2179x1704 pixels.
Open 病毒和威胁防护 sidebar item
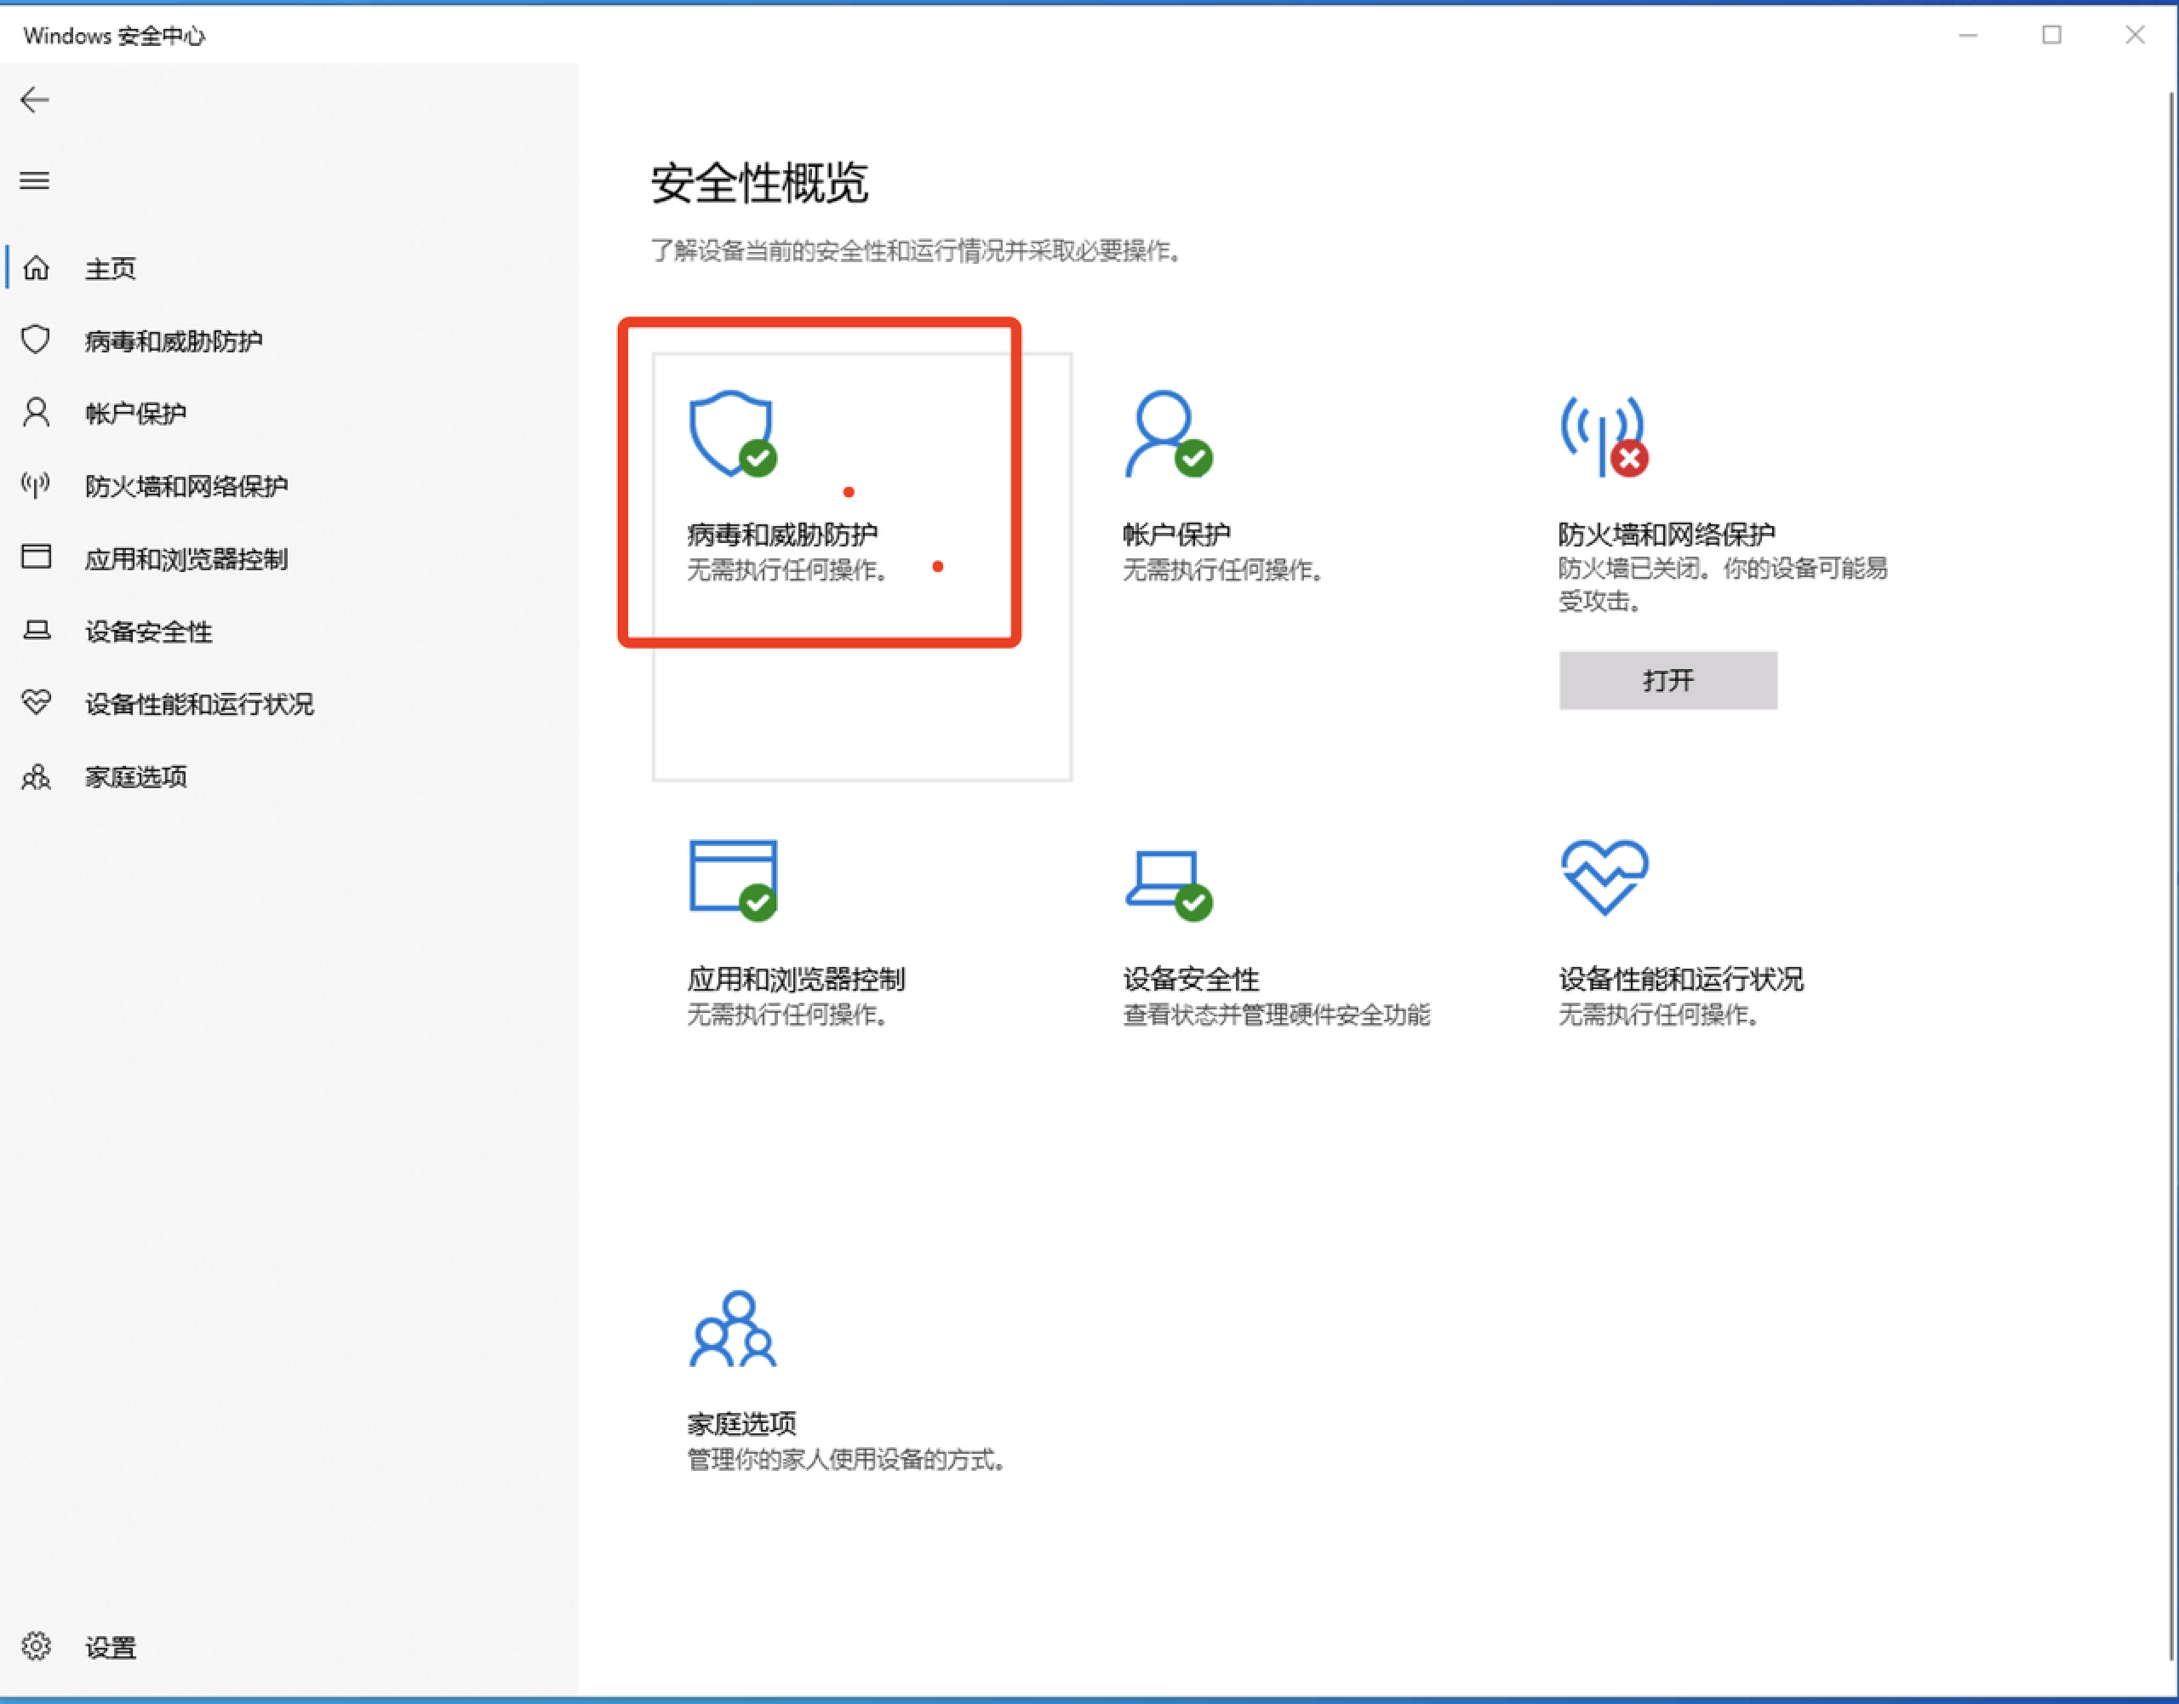click(289, 341)
